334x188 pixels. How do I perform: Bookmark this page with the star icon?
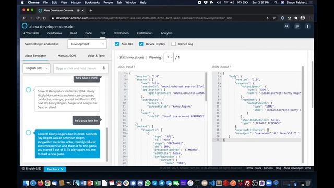tap(274, 18)
